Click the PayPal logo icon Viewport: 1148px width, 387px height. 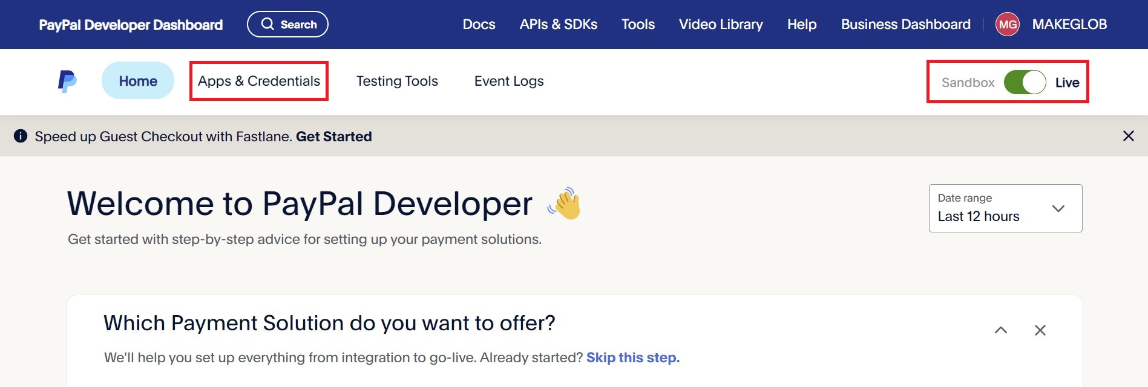[67, 81]
